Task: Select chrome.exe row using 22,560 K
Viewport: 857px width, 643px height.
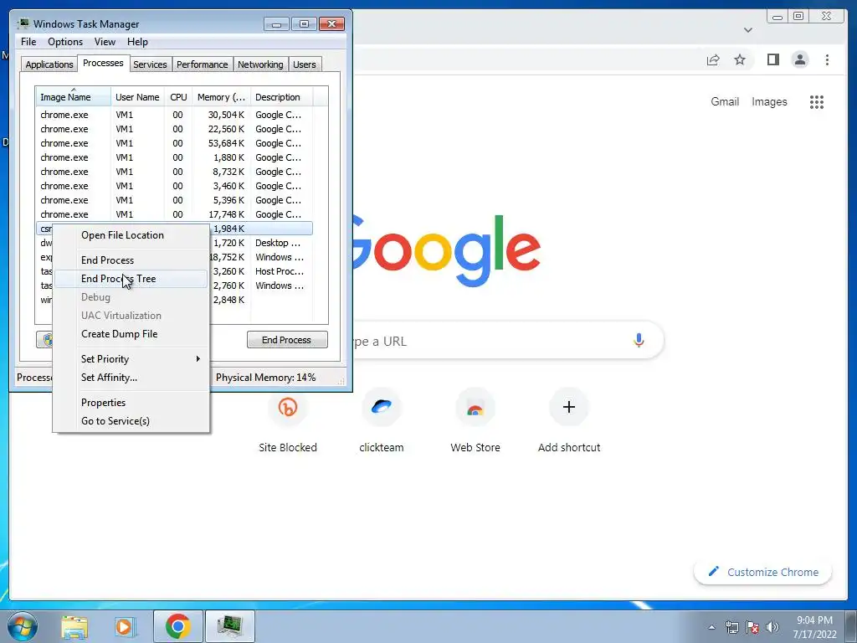Action: [174, 129]
